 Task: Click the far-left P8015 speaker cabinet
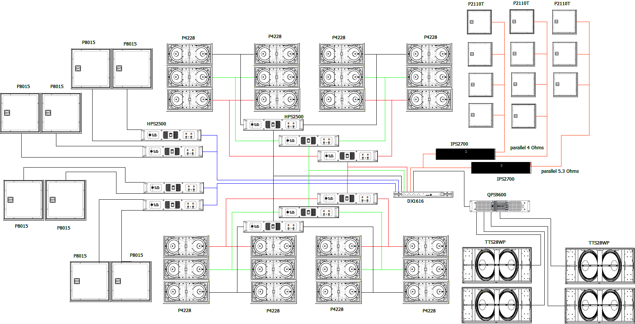[20, 113]
